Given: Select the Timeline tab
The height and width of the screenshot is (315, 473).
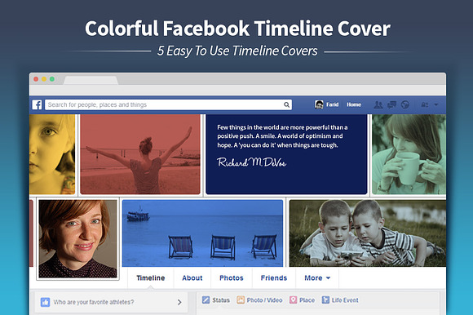Looking at the screenshot, I should coord(151,278).
